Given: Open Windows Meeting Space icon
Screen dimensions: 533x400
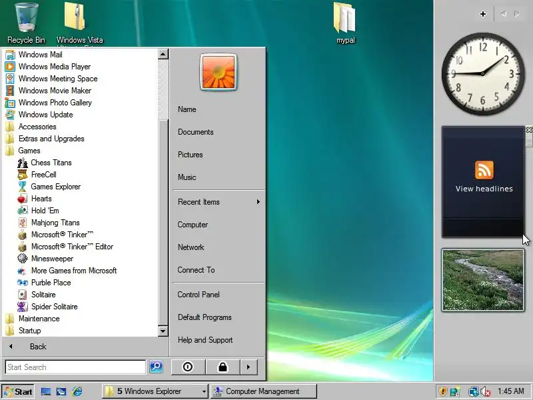Looking at the screenshot, I should (x=10, y=79).
